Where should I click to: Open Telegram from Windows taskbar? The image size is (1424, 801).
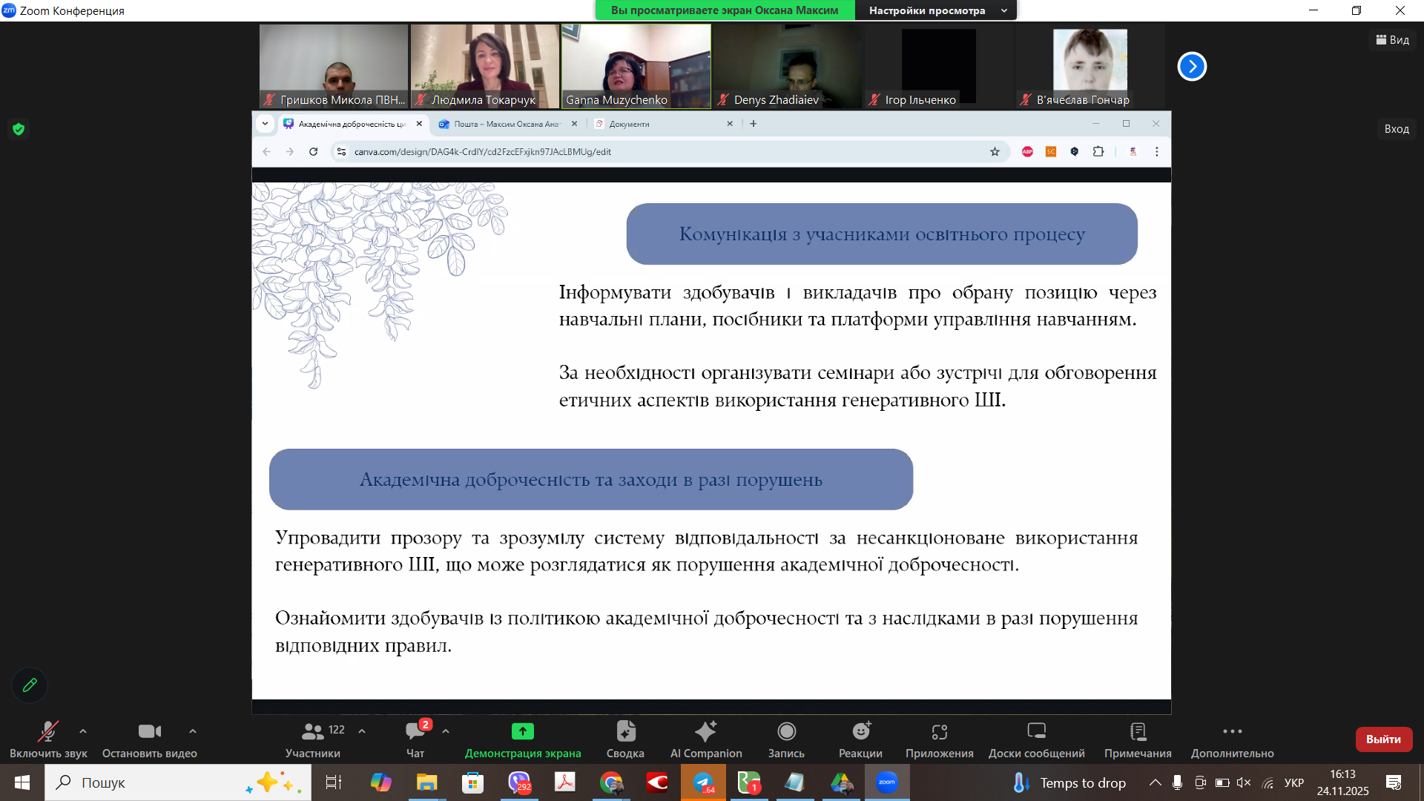[702, 782]
